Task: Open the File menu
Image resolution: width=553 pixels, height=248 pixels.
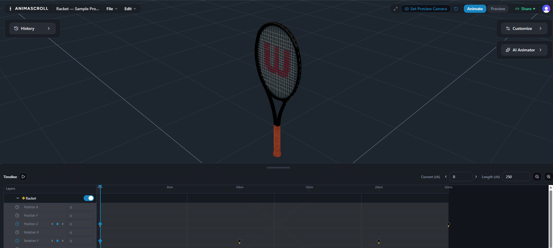Action: pyautogui.click(x=112, y=9)
